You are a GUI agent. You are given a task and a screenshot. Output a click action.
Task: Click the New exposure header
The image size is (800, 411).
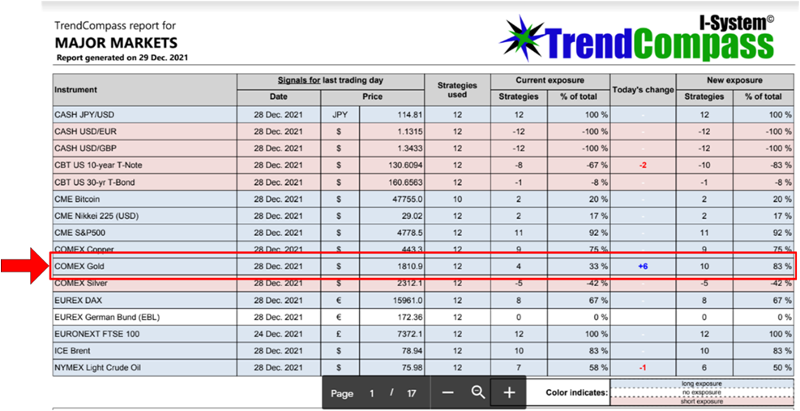pyautogui.click(x=735, y=81)
